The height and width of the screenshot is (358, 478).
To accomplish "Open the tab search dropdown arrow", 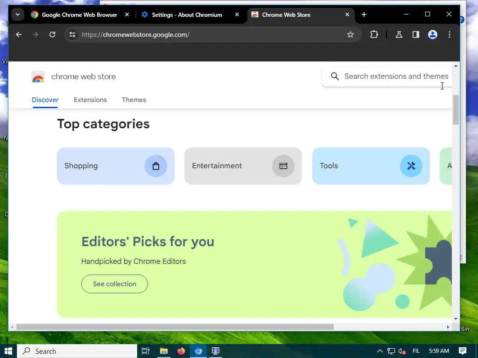I will tap(18, 14).
